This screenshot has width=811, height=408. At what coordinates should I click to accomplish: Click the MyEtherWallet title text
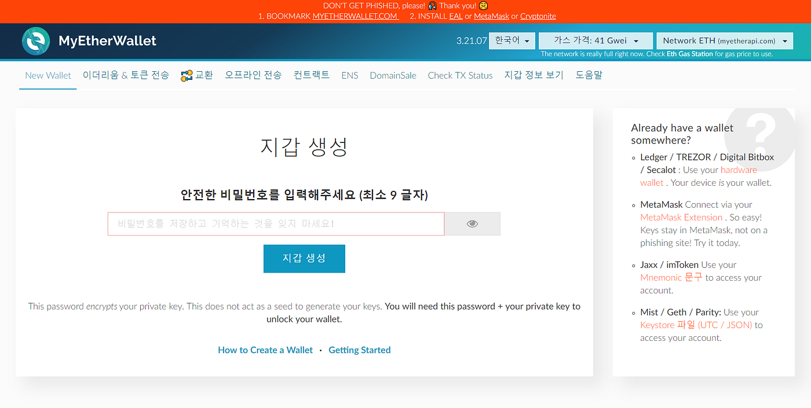(x=108, y=41)
